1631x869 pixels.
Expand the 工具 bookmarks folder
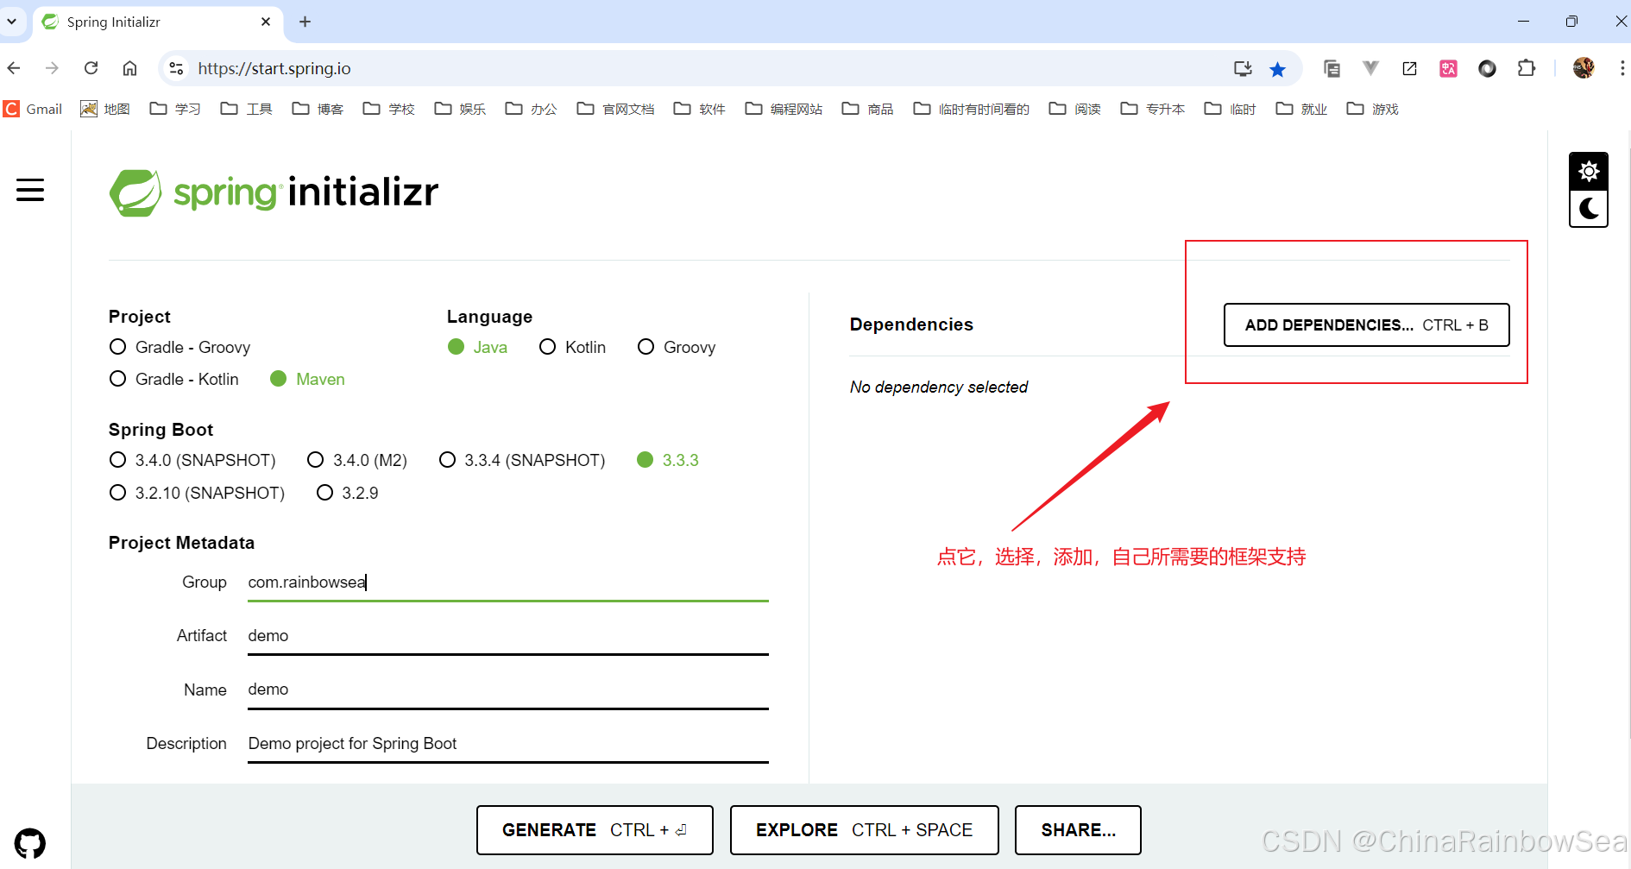click(x=246, y=109)
